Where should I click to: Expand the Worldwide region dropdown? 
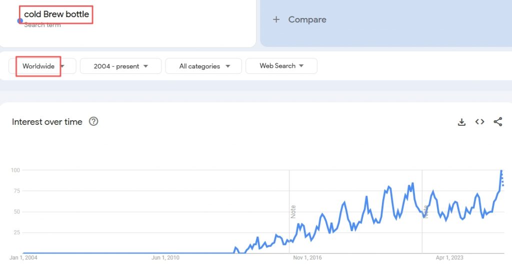coord(42,66)
